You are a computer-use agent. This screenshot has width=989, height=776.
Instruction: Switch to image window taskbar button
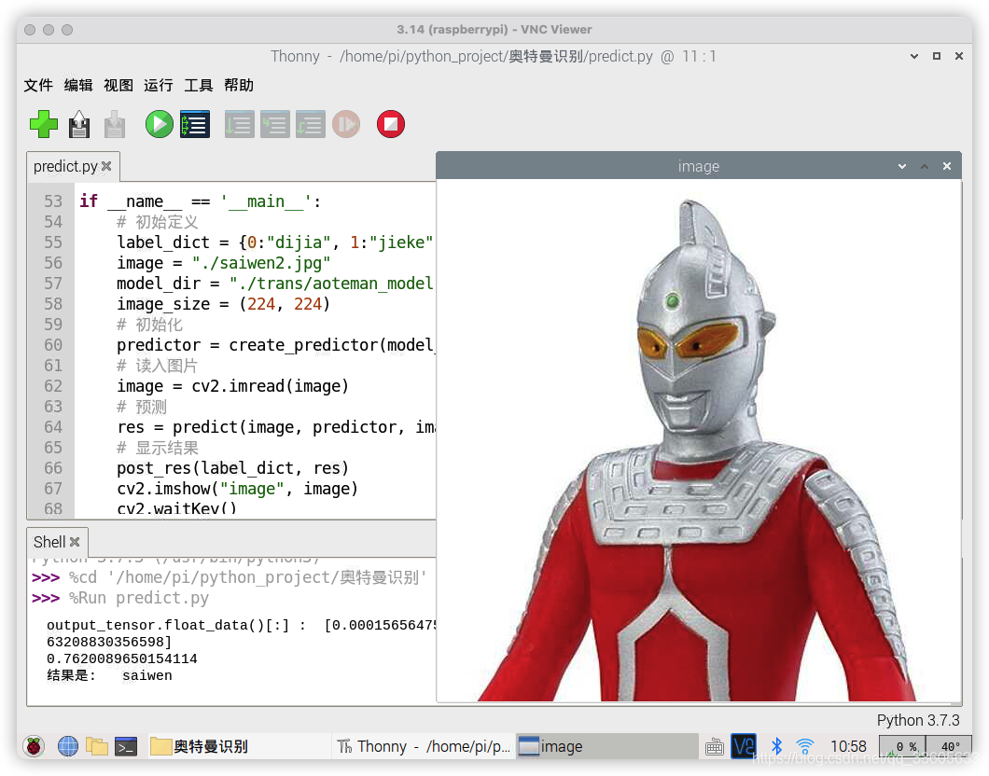tap(606, 746)
